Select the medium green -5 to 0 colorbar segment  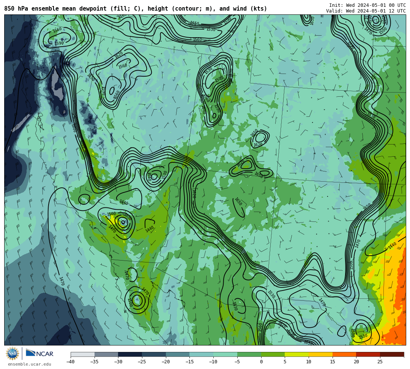249,354
